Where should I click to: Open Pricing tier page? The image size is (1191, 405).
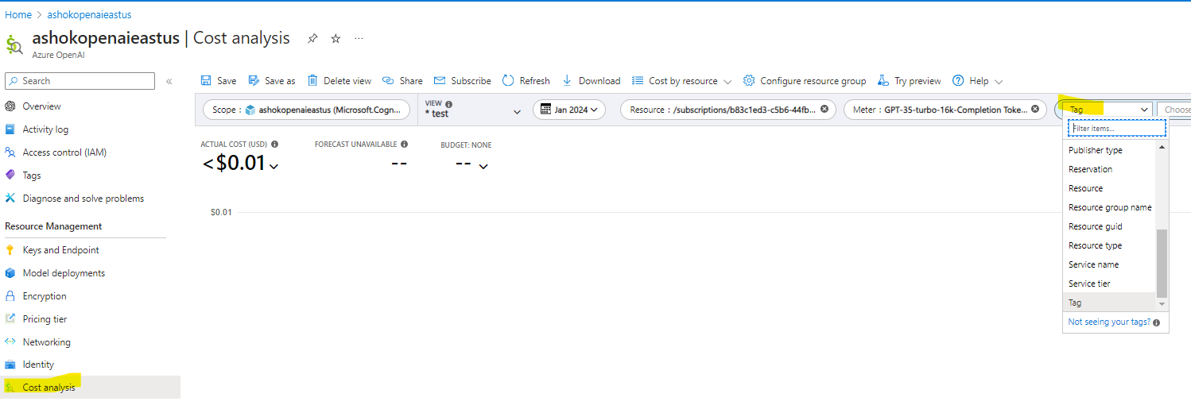pyautogui.click(x=45, y=319)
